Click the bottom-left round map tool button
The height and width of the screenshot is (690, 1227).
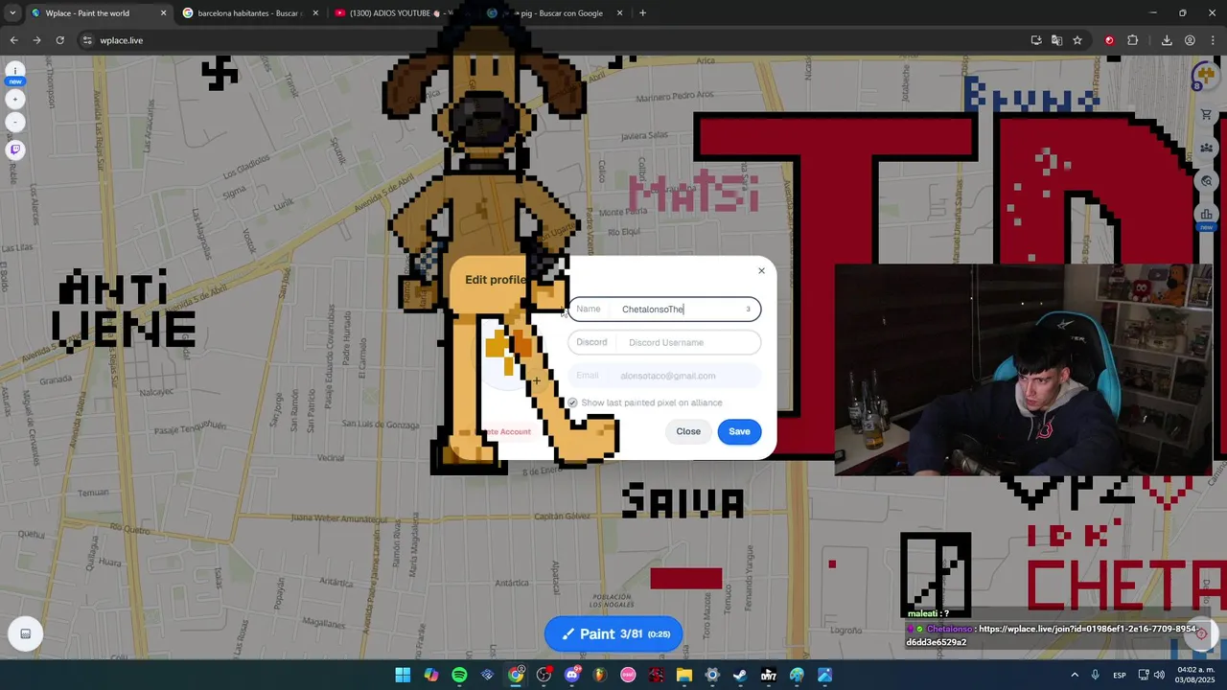25,633
